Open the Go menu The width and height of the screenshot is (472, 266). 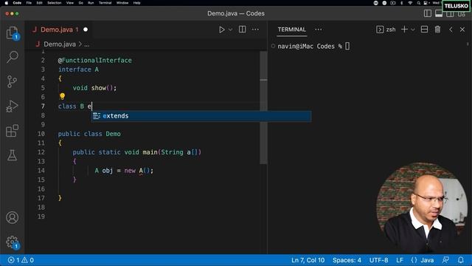(x=80, y=3)
